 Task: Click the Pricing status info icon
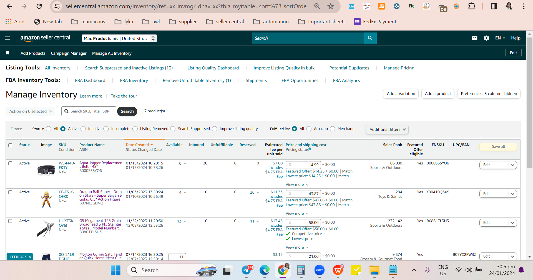pyautogui.click(x=310, y=149)
